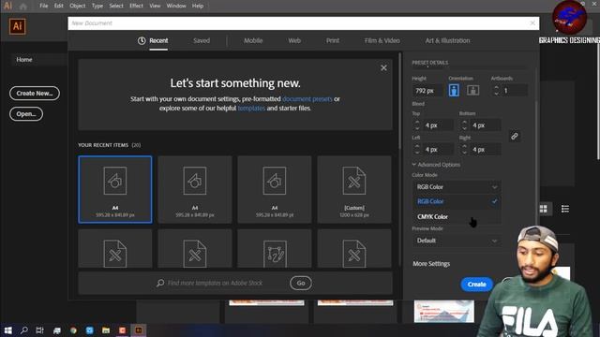Open the Color Mode dropdown
The height and width of the screenshot is (337, 600).
coord(457,187)
